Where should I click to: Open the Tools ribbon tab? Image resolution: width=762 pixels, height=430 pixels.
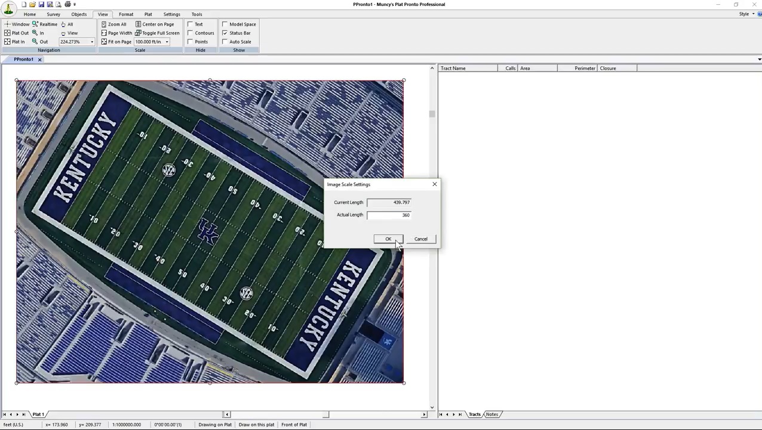tap(196, 14)
